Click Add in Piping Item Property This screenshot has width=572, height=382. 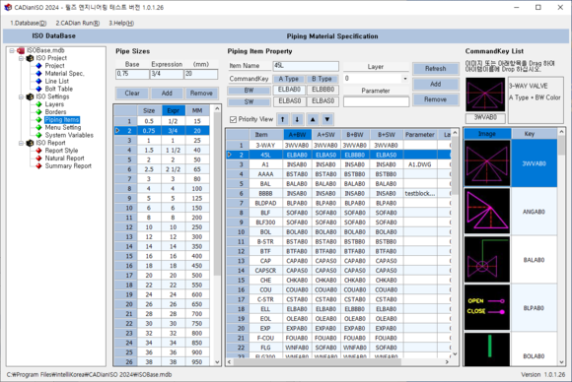point(436,84)
